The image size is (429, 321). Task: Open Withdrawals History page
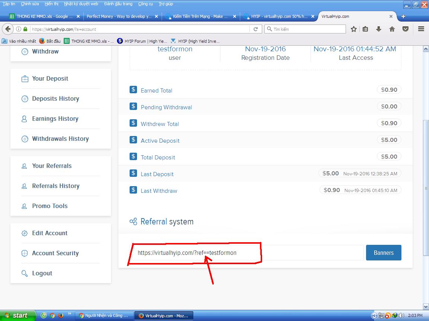[x=60, y=139]
